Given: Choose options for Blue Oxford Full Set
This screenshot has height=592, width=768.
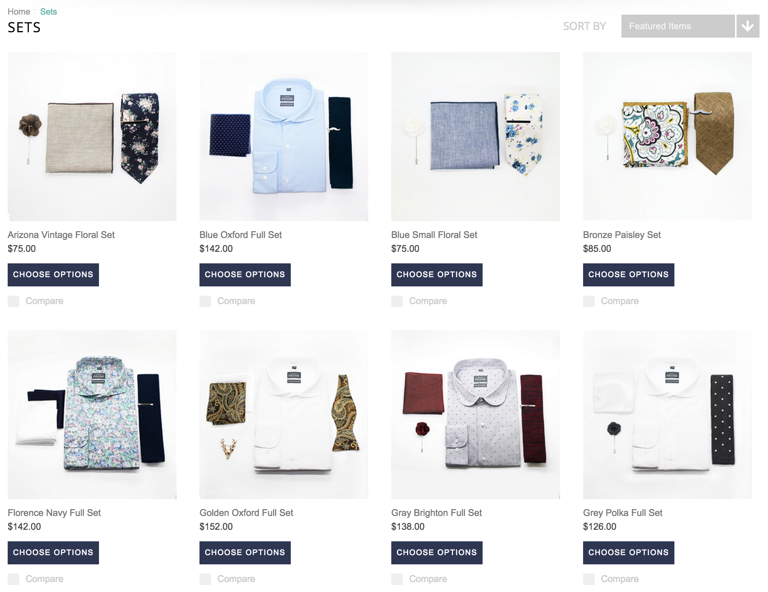Looking at the screenshot, I should (x=245, y=275).
